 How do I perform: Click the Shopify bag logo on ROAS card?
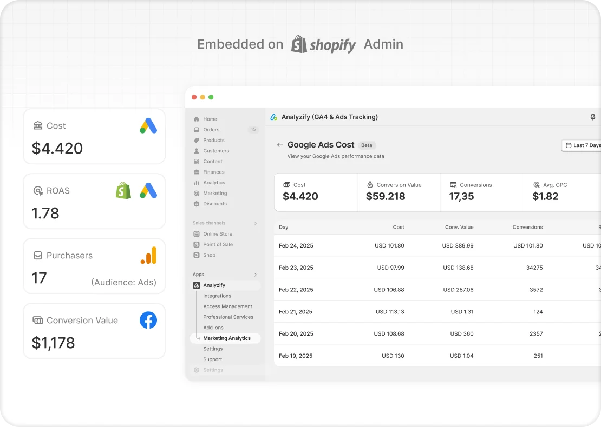(x=123, y=191)
